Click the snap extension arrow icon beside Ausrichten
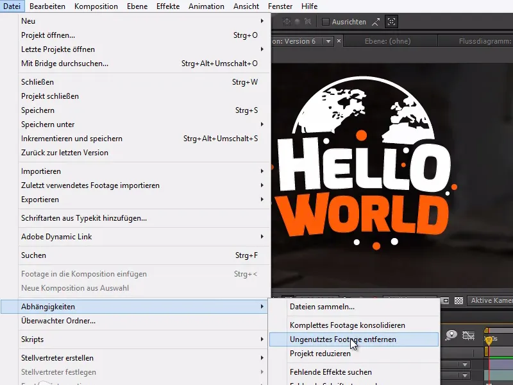513x385 pixels. pos(376,22)
